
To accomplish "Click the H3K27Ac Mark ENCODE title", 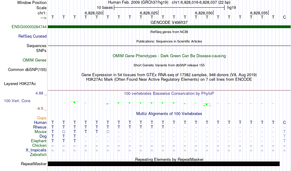I will pyautogui.click(x=169, y=80).
